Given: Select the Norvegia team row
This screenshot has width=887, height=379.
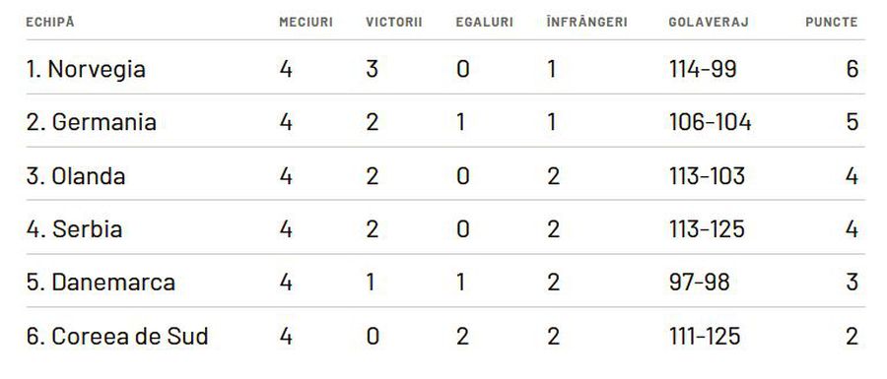Looking at the screenshot, I should (445, 68).
